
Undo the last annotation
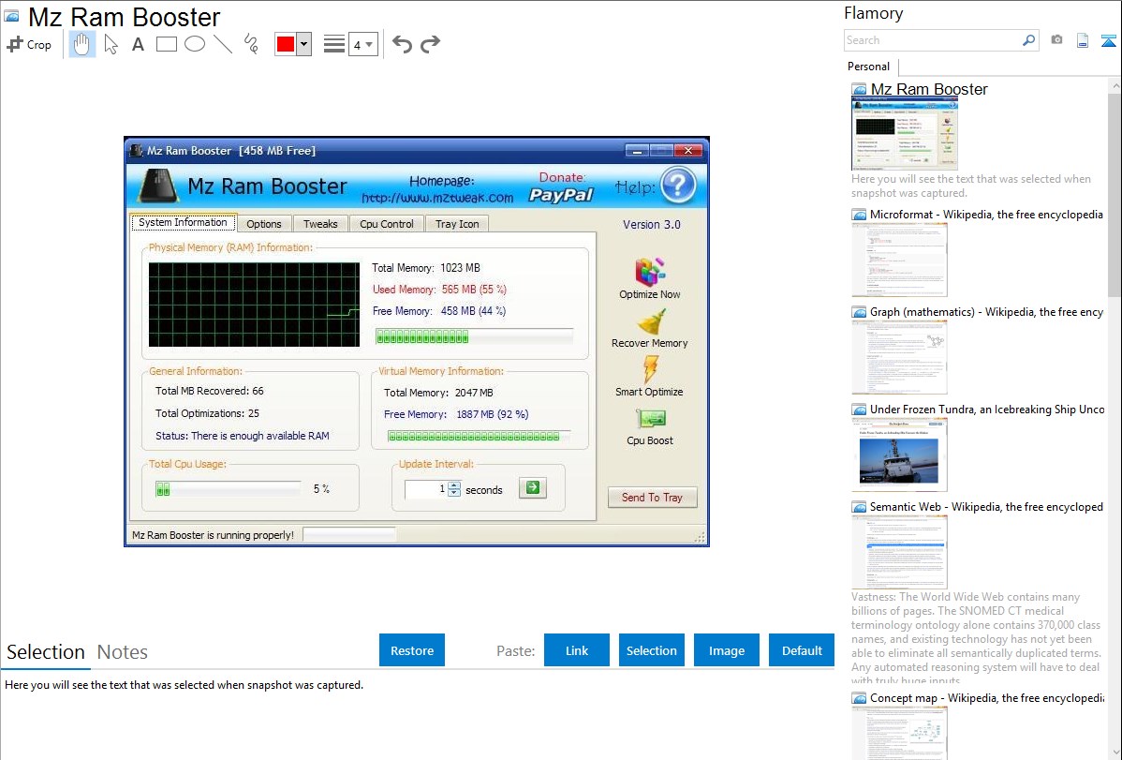tap(402, 44)
